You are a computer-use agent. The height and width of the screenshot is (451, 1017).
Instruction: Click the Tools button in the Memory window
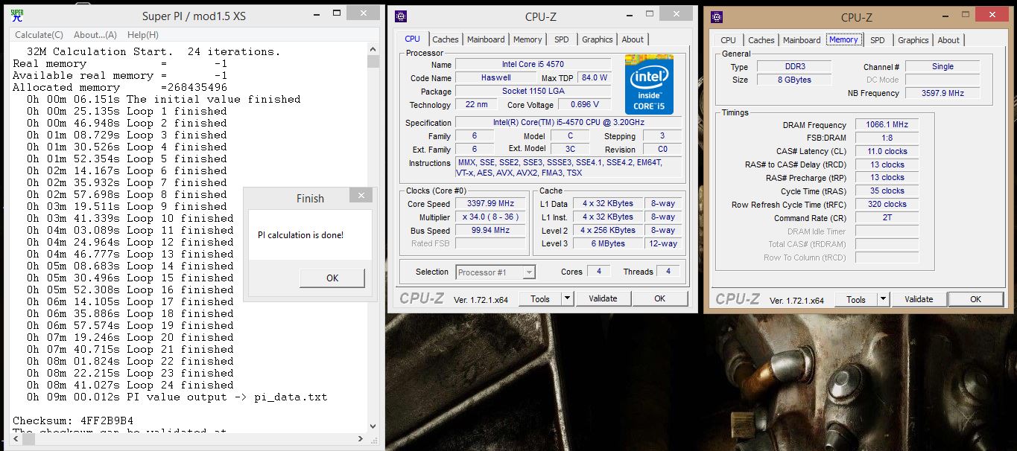pos(856,299)
